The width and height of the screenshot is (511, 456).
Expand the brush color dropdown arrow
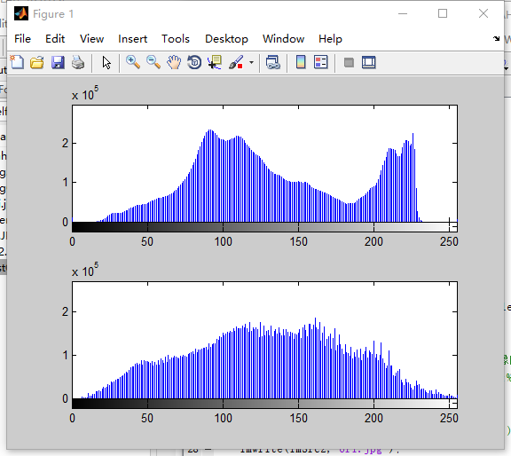click(251, 62)
